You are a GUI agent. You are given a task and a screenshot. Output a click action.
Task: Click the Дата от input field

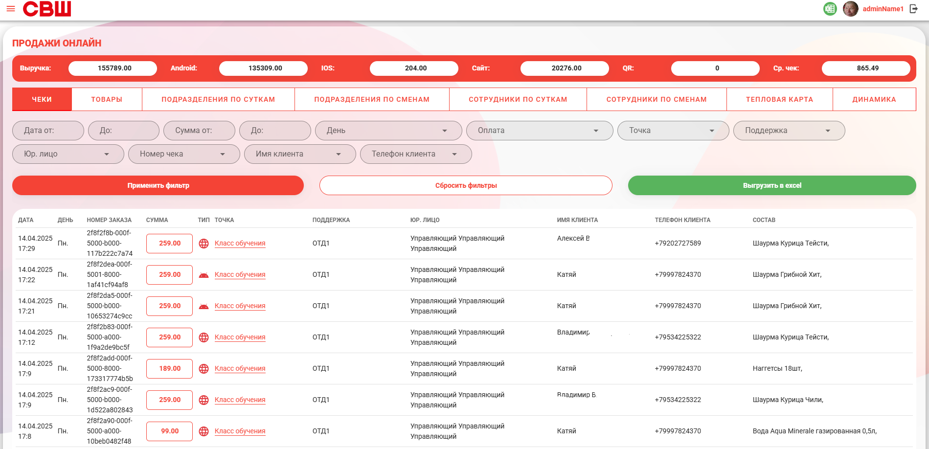coord(48,131)
